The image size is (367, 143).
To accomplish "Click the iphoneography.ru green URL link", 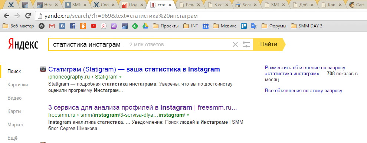I will 69,77.
